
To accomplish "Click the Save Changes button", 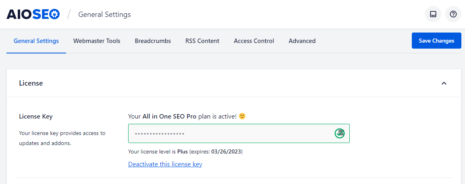I will (436, 41).
